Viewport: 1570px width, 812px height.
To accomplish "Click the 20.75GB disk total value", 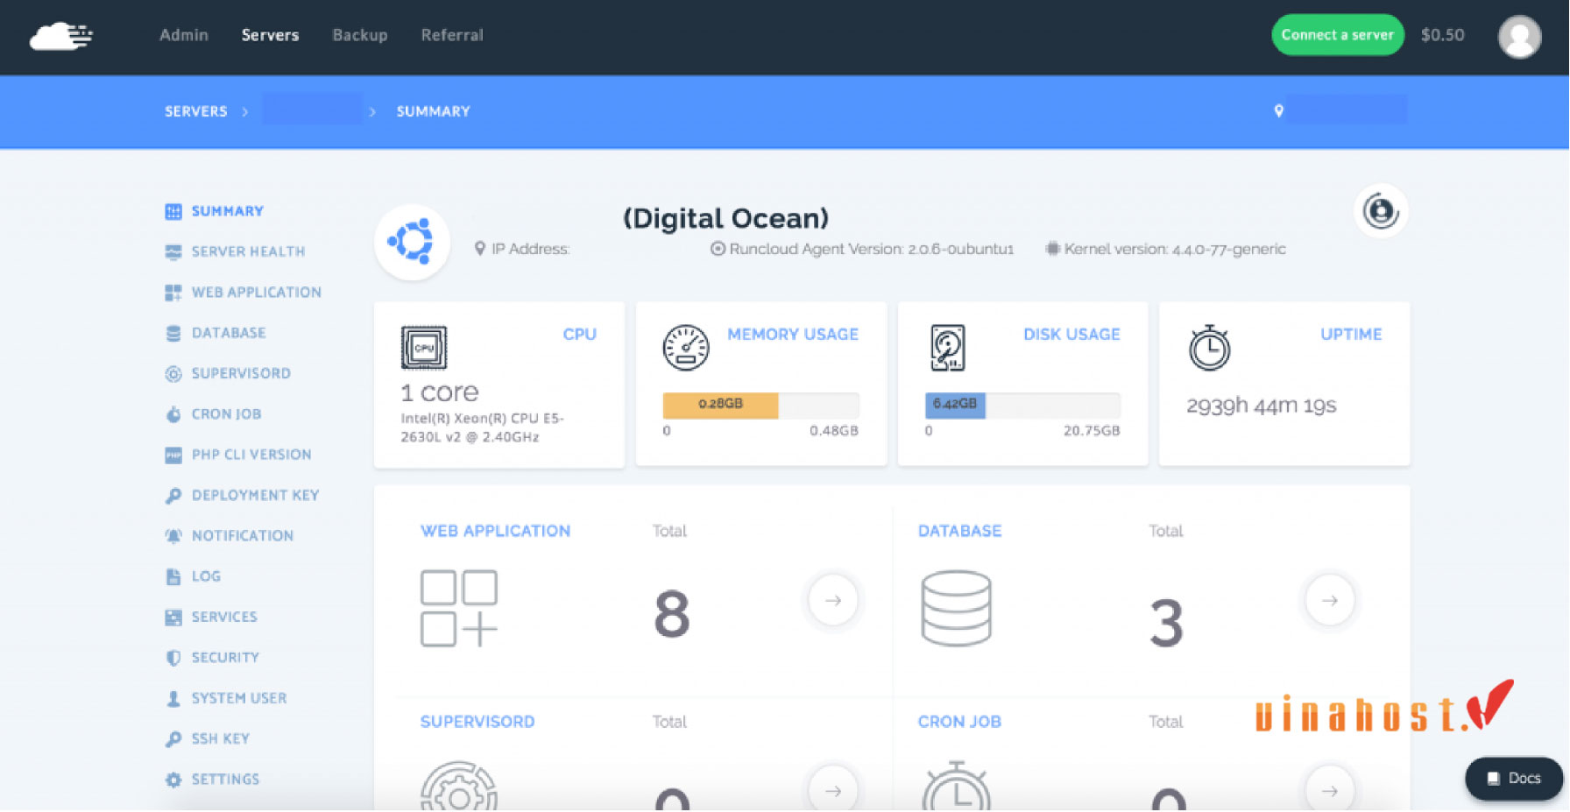I will tap(1092, 432).
